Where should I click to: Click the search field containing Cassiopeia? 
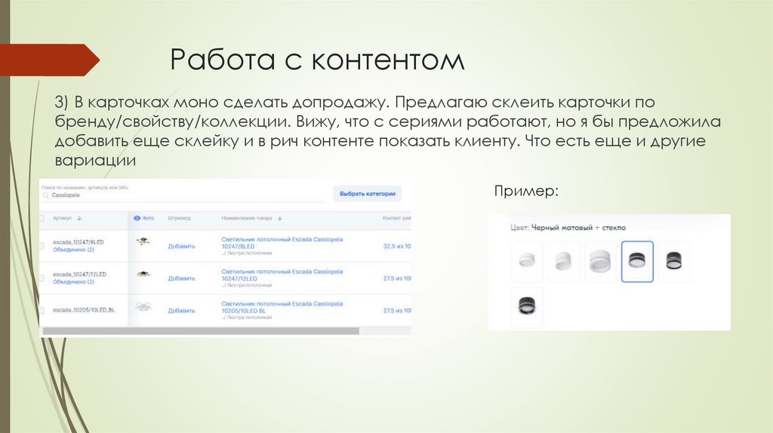pyautogui.click(x=183, y=195)
